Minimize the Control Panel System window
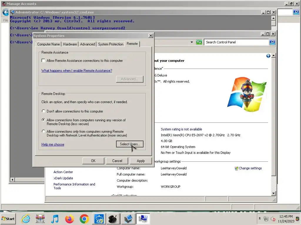Screen dimensions: 301x225 [263, 34]
